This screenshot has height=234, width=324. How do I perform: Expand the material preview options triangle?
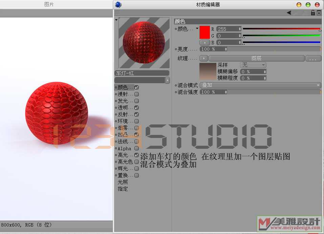(116, 20)
